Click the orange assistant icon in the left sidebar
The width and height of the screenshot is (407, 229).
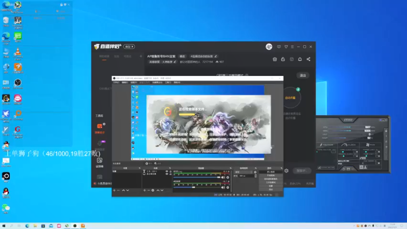(100, 126)
